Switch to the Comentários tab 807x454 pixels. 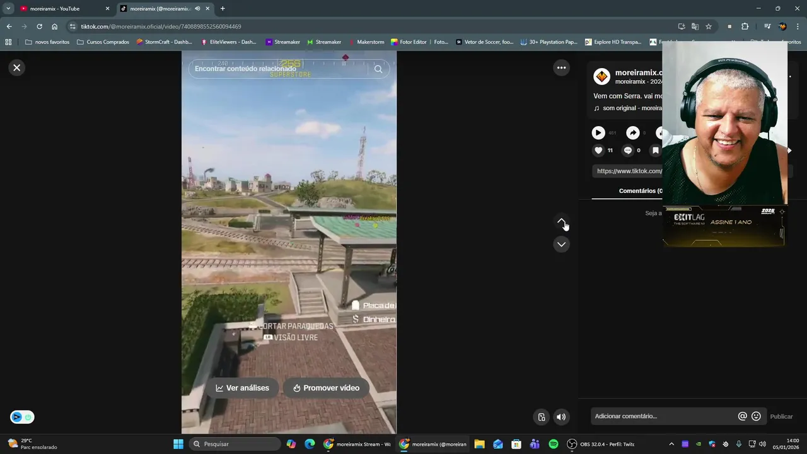click(640, 190)
